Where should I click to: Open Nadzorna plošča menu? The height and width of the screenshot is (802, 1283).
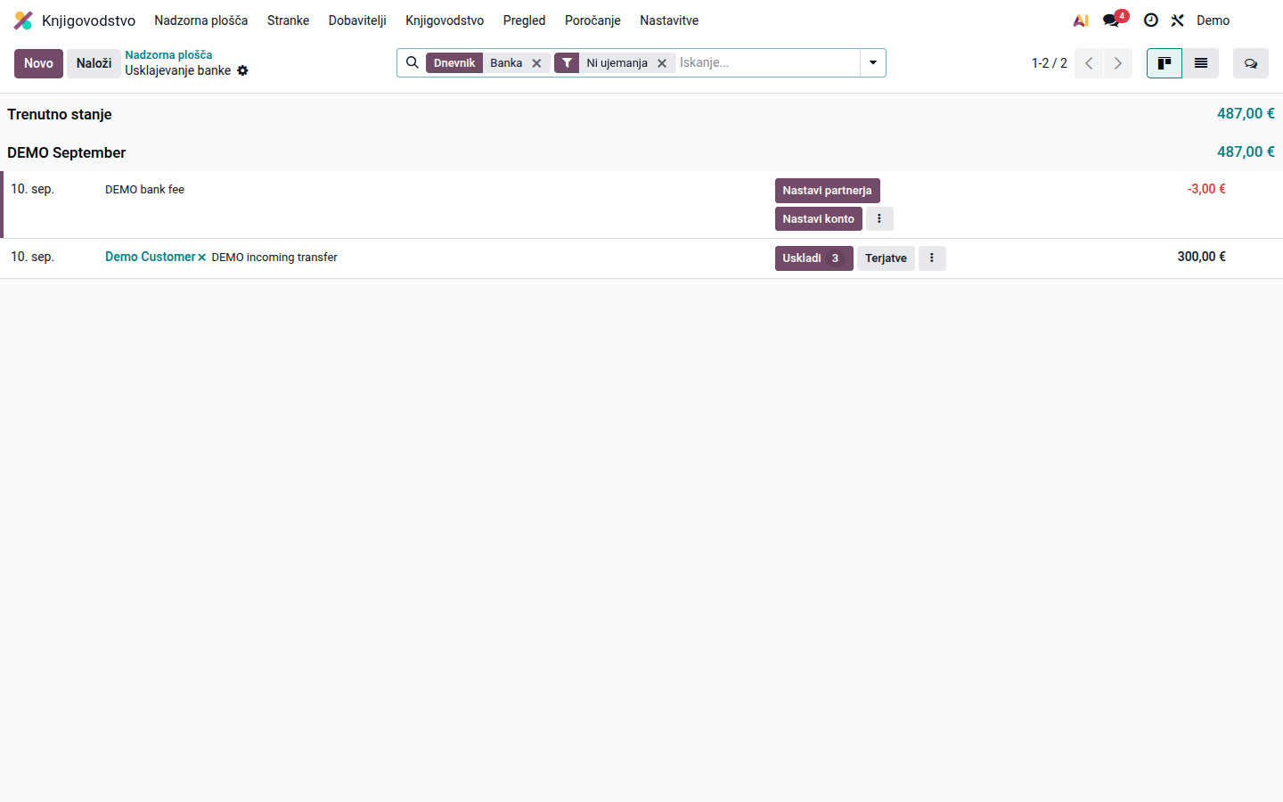[201, 20]
